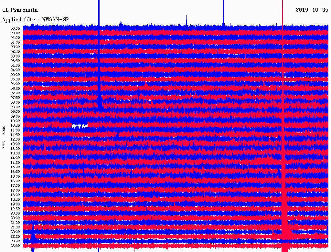Click the 06:30 time label
Image resolution: width=331 pixels, height=252 pixels.
(15, 89)
